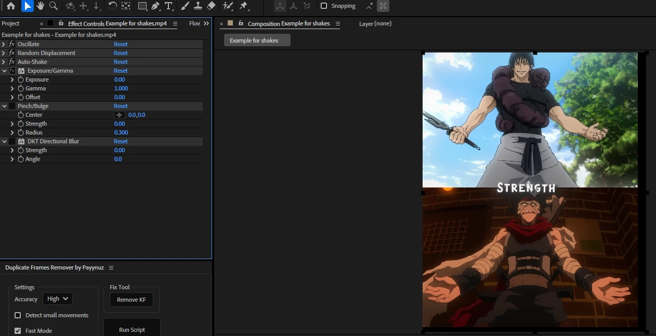
Task: Open the Composition panel hamburger menu
Action: point(338,23)
